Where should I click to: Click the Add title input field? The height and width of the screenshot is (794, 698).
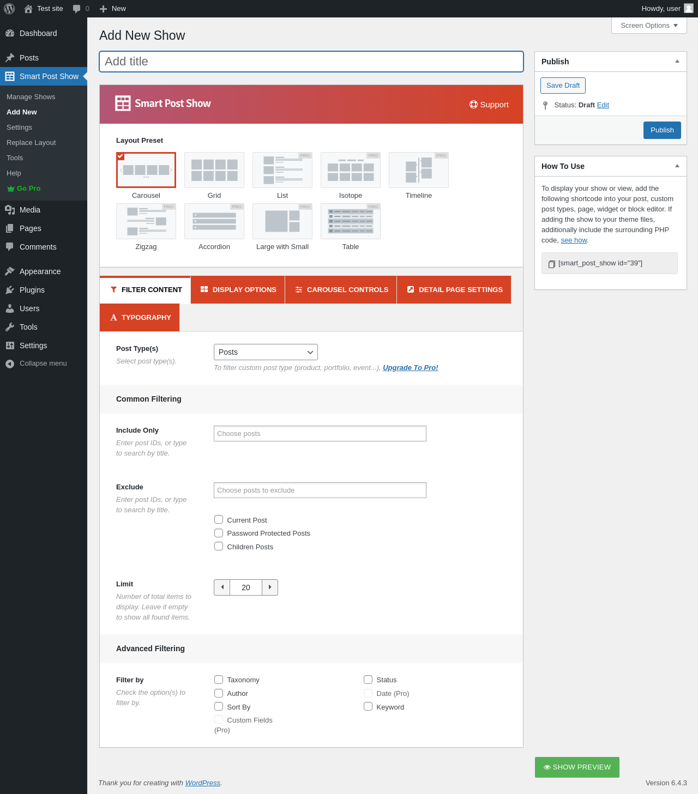click(311, 62)
